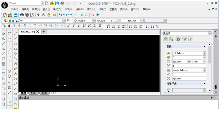The height and width of the screenshot is (113, 219).
Task: Select the Hatch fill tool
Action: (x=15, y=99)
